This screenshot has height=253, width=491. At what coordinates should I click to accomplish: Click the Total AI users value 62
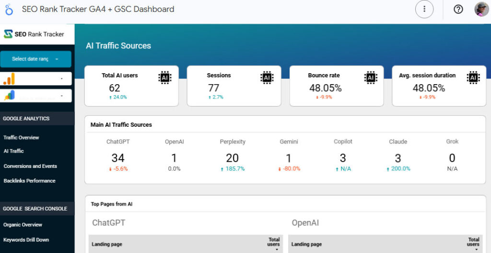pyautogui.click(x=115, y=88)
